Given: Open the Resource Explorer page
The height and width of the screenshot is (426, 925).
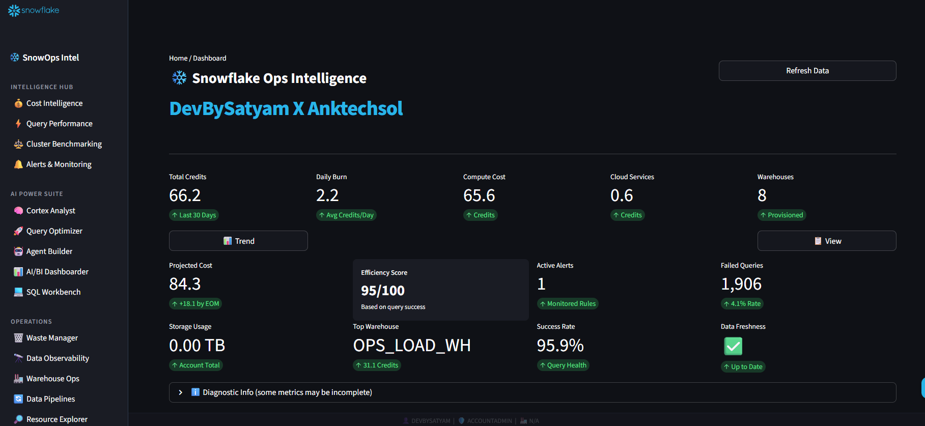Looking at the screenshot, I should (57, 419).
